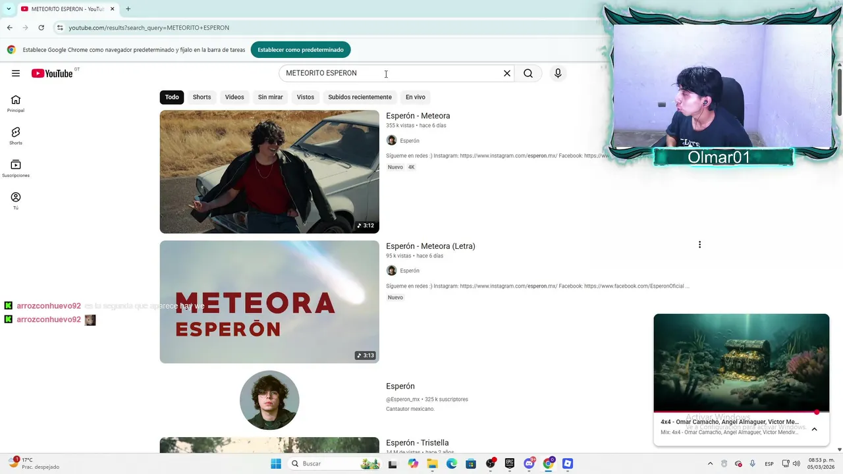Go to Principal in the sidebar
843x474 pixels.
[16, 104]
